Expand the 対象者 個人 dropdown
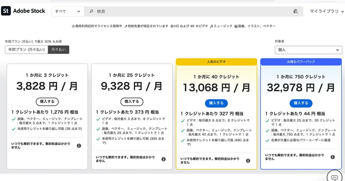Image resolution: width=345 pixels, height=181 pixels. 308,50
